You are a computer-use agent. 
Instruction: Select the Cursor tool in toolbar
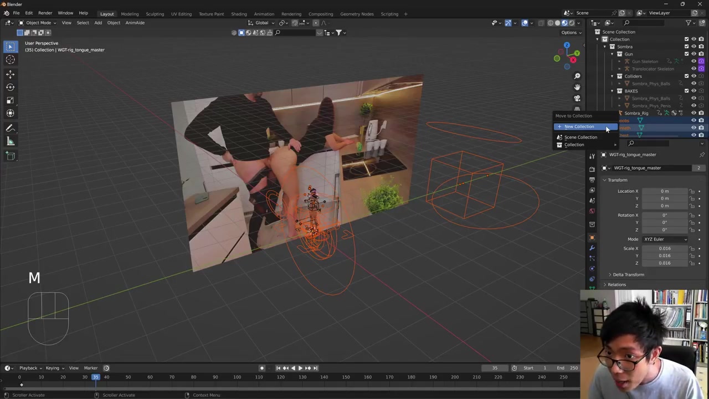pos(10,60)
